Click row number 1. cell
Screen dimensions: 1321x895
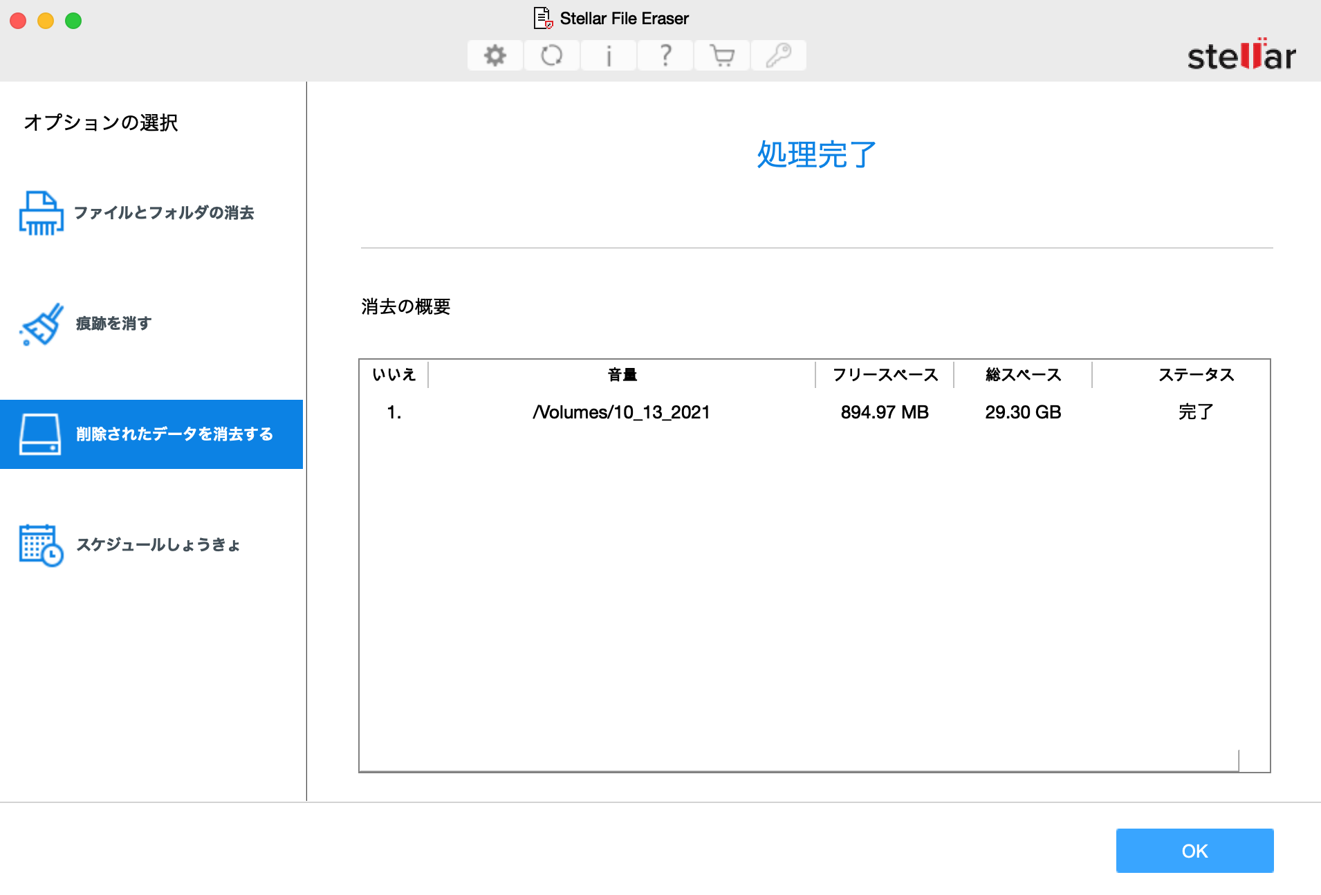(x=394, y=412)
